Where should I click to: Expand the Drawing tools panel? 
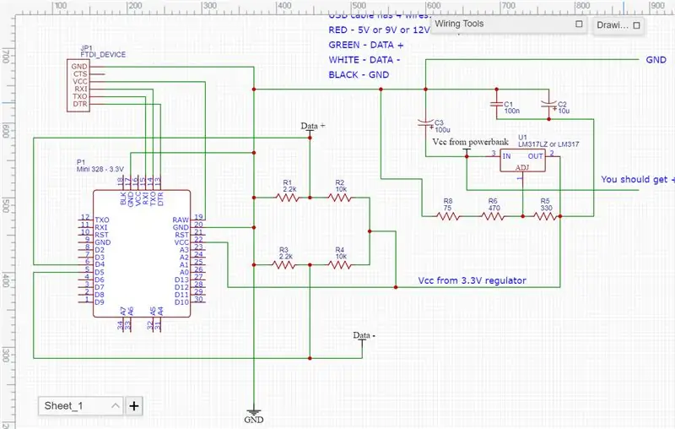(636, 25)
